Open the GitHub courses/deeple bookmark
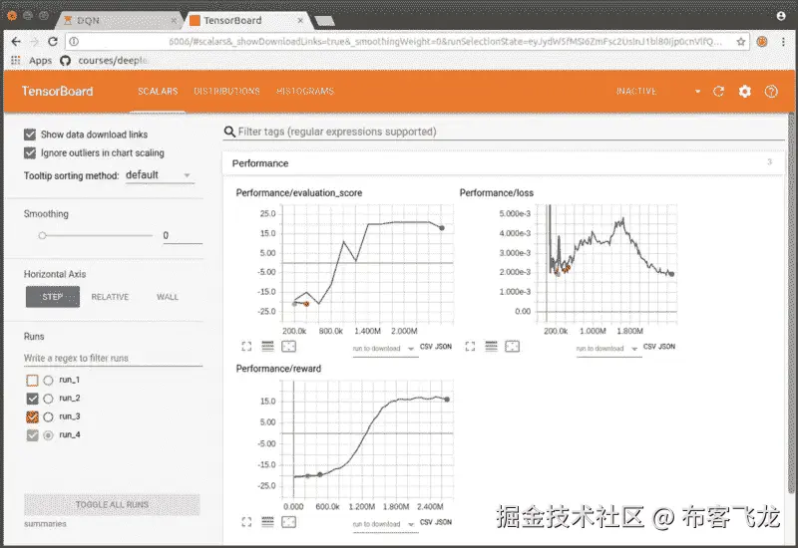Image resolution: width=798 pixels, height=548 pixels. [104, 61]
